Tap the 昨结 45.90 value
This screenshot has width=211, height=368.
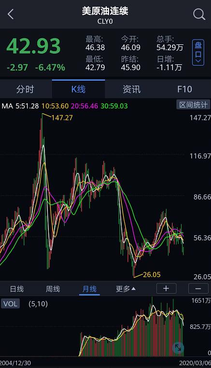[131, 68]
